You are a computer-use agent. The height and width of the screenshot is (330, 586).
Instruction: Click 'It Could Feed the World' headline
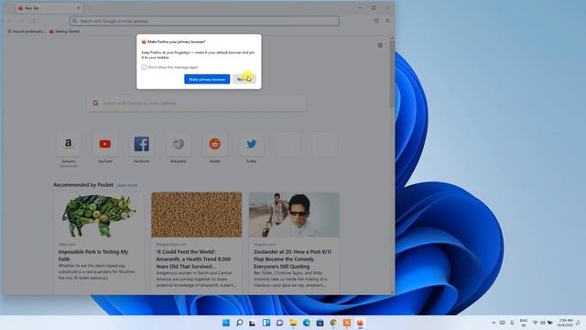click(x=193, y=258)
